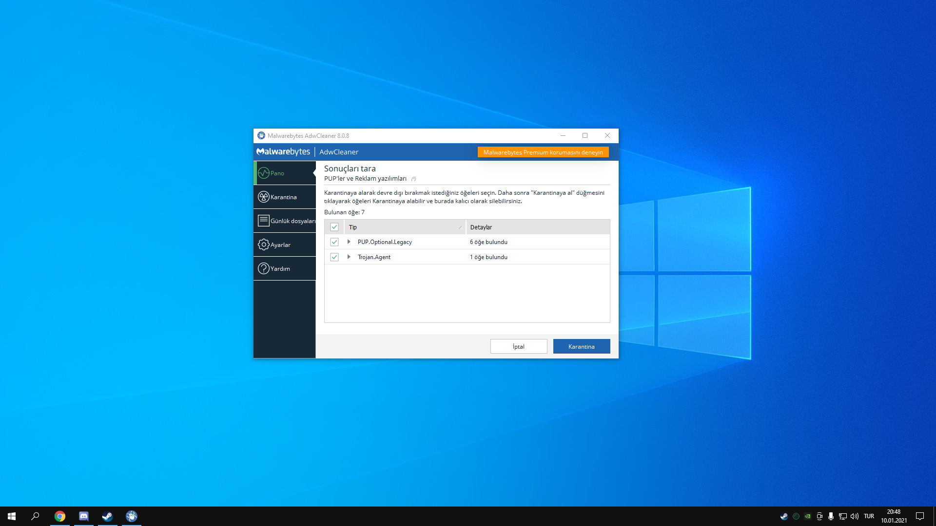Viewport: 936px width, 526px height.
Task: Click the small link icon beside PUP'ler subtitle
Action: (413, 179)
